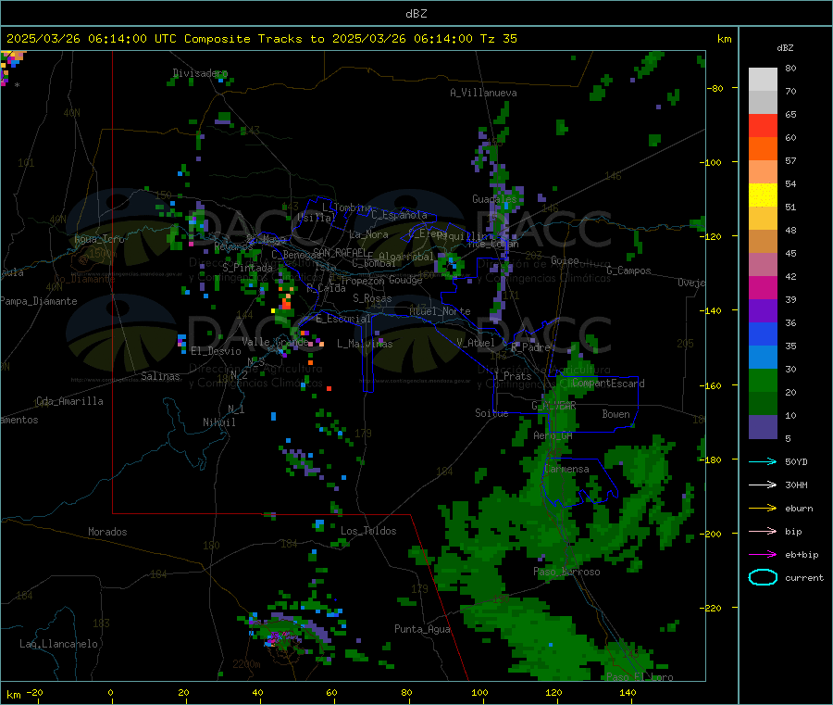Pick the dark green 20 dBZ swatch
Screen dimensions: 833x705
coord(763,403)
